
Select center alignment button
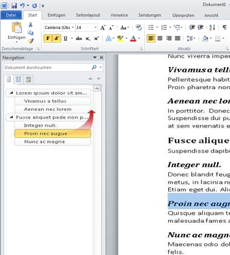coord(160,38)
